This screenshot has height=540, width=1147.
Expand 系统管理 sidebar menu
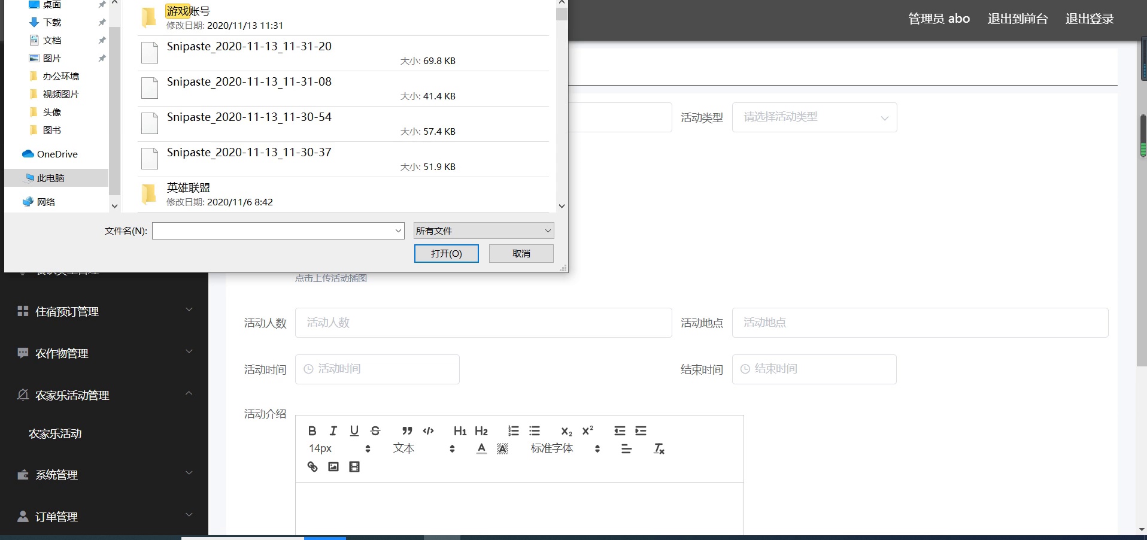point(104,475)
